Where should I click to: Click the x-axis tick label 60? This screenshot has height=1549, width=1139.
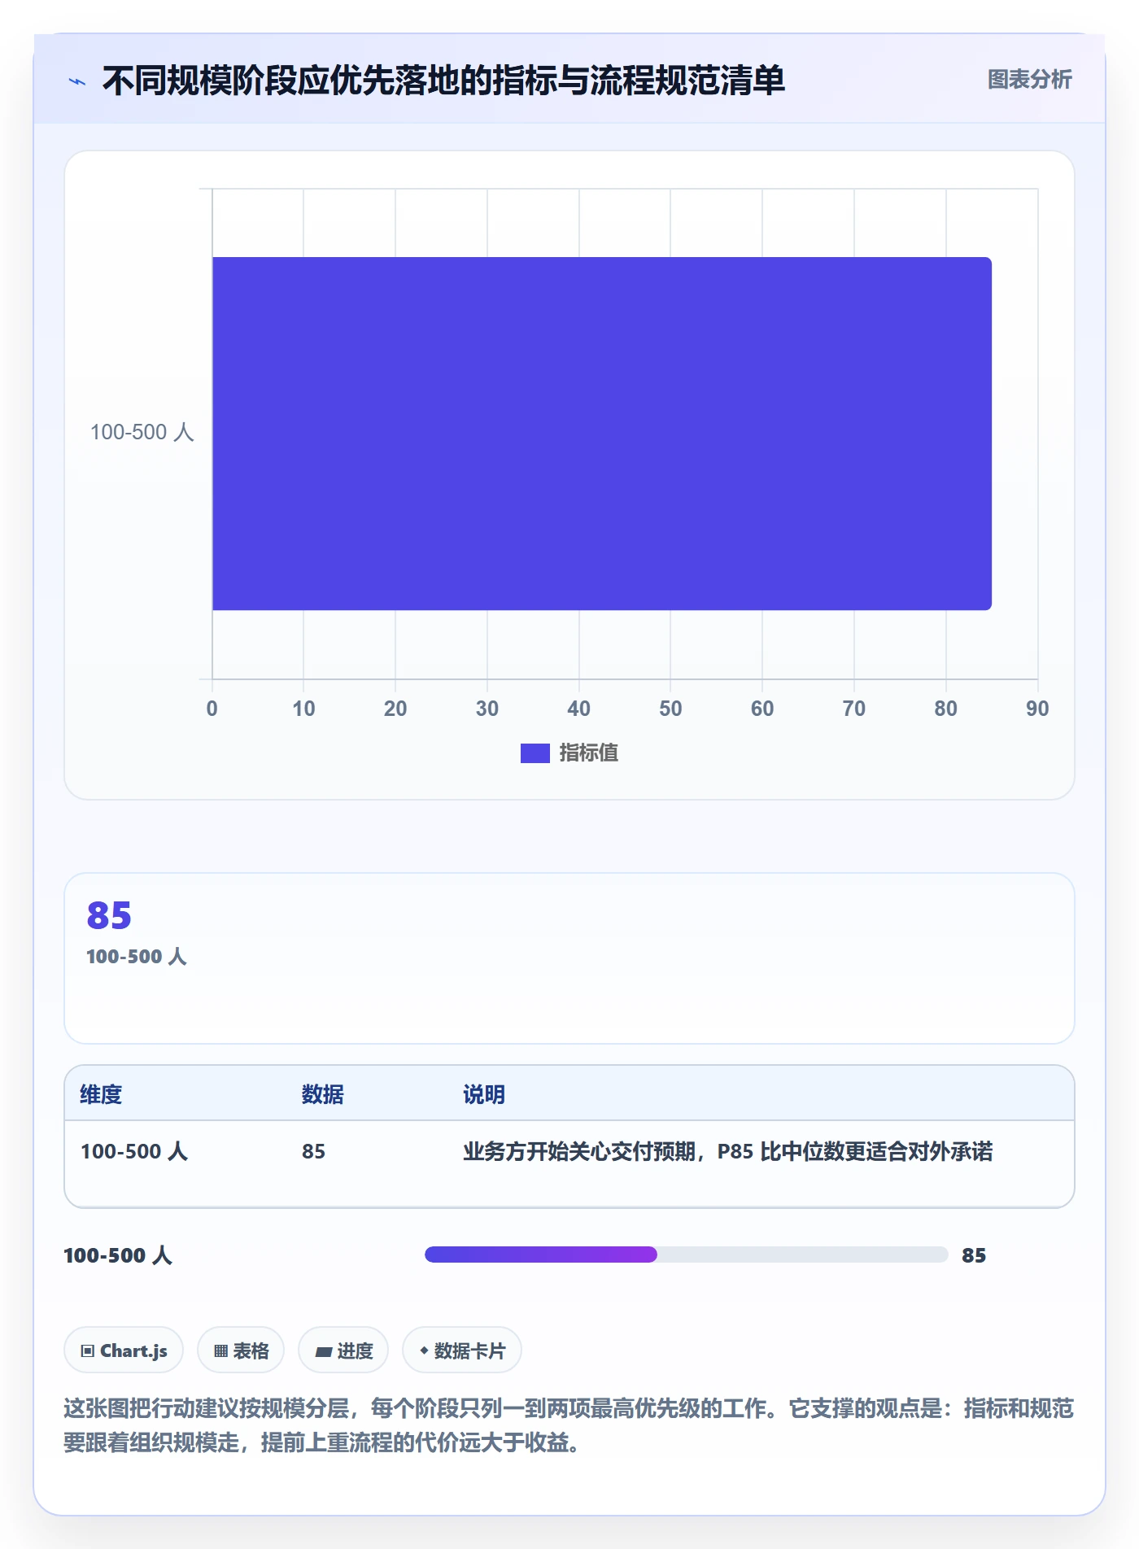click(762, 709)
